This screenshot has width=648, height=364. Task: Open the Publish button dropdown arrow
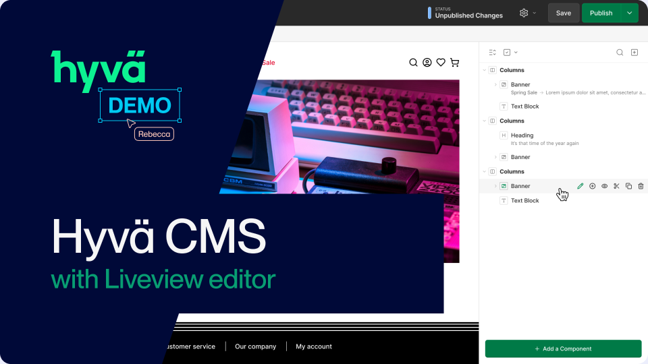629,13
